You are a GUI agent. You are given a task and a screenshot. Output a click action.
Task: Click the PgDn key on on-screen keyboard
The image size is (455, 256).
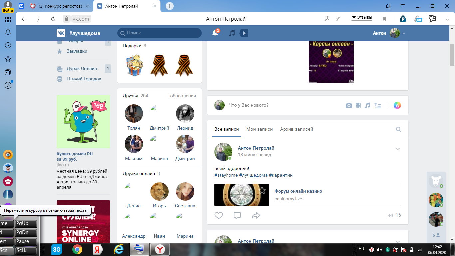26,233
